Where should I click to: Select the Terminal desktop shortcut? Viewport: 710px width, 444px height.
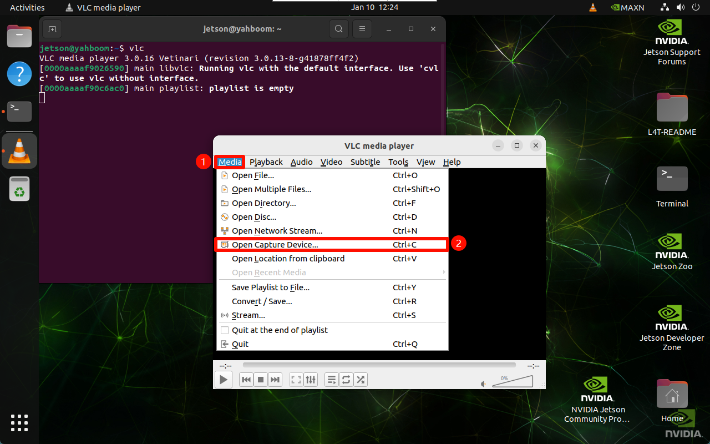672,186
